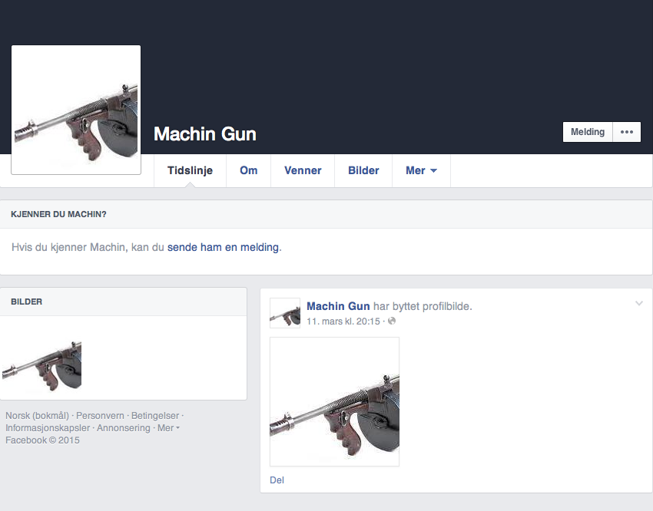Click the Del share link
Screen dimensions: 653x511
[x=277, y=480]
